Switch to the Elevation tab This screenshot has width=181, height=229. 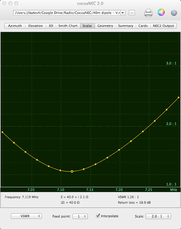click(35, 26)
